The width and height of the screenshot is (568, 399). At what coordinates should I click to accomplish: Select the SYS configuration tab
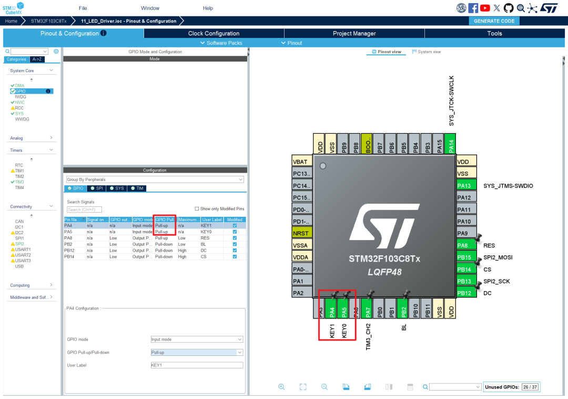[117, 188]
